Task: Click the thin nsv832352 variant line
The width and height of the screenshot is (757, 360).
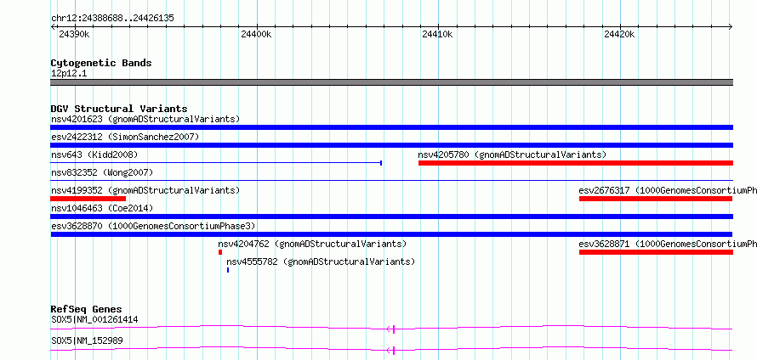Action: click(x=391, y=181)
